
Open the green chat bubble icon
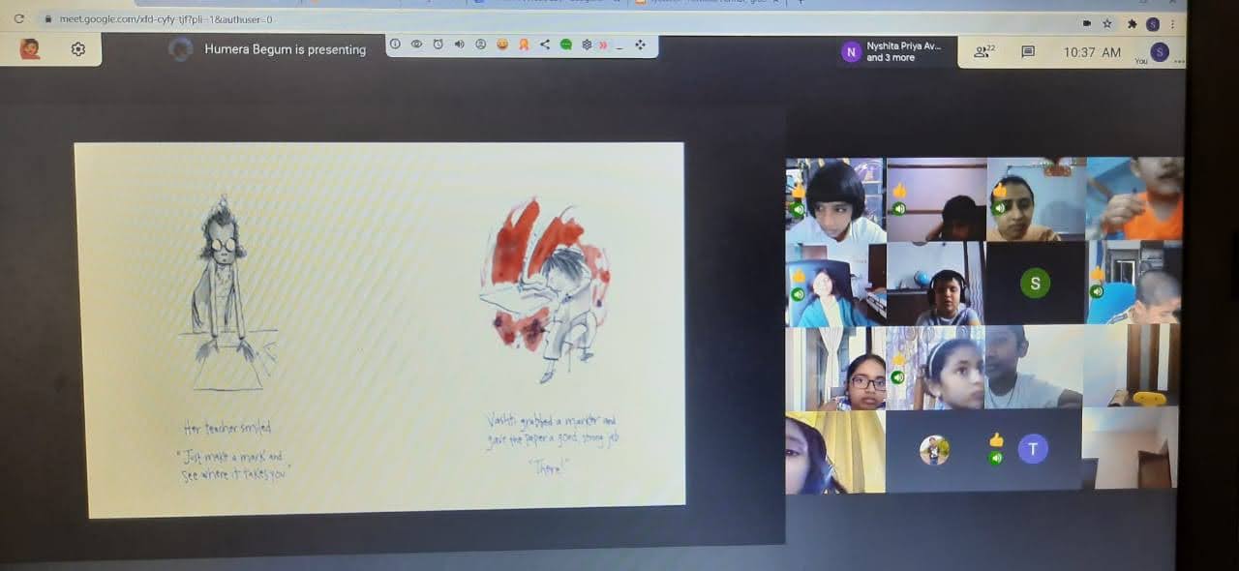(x=566, y=45)
